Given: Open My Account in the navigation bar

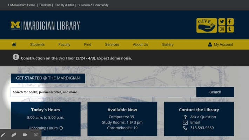Looking at the screenshot, I should point(220,44).
